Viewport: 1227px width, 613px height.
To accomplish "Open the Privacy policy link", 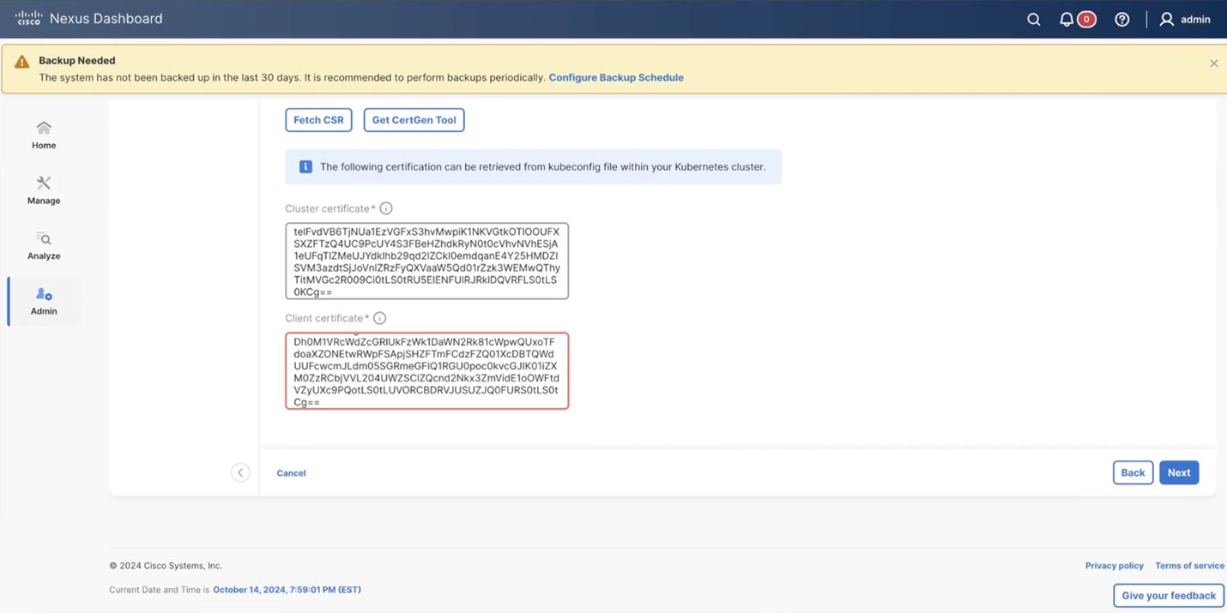I will point(1114,566).
